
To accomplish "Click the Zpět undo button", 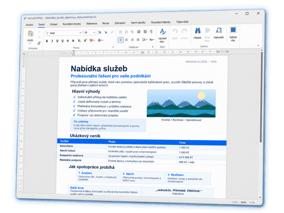I will (x=175, y=34).
